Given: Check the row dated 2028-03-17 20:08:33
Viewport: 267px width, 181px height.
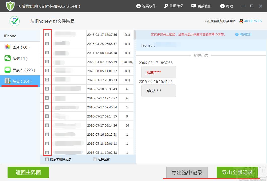Looking at the screenshot, I should [47, 80].
